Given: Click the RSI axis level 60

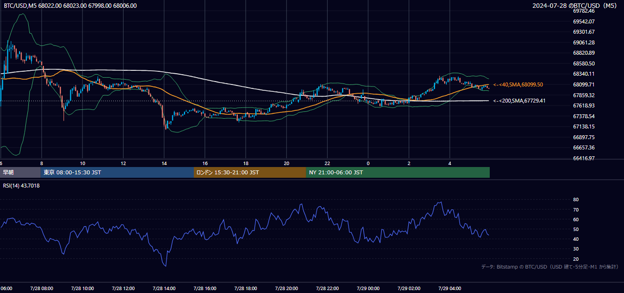Looking at the screenshot, I should (576, 219).
